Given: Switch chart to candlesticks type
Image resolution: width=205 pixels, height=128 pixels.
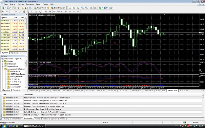Looking at the screenshot, I should coord(74,8).
